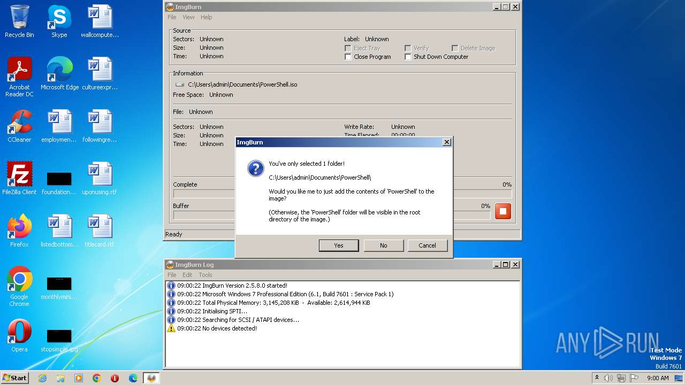
Task: Click the Buffer progress bar
Action: click(332, 215)
